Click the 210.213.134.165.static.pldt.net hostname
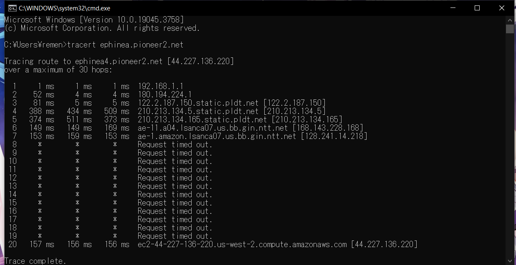Viewport: 516px width, 265px height. coord(202,119)
